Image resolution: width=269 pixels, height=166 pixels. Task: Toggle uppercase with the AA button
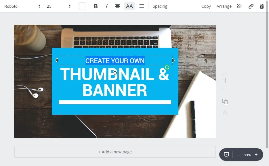129,6
